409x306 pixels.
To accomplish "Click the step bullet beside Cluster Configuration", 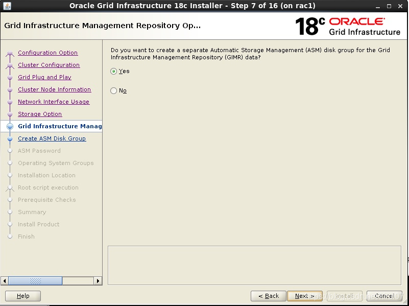I will (x=10, y=65).
